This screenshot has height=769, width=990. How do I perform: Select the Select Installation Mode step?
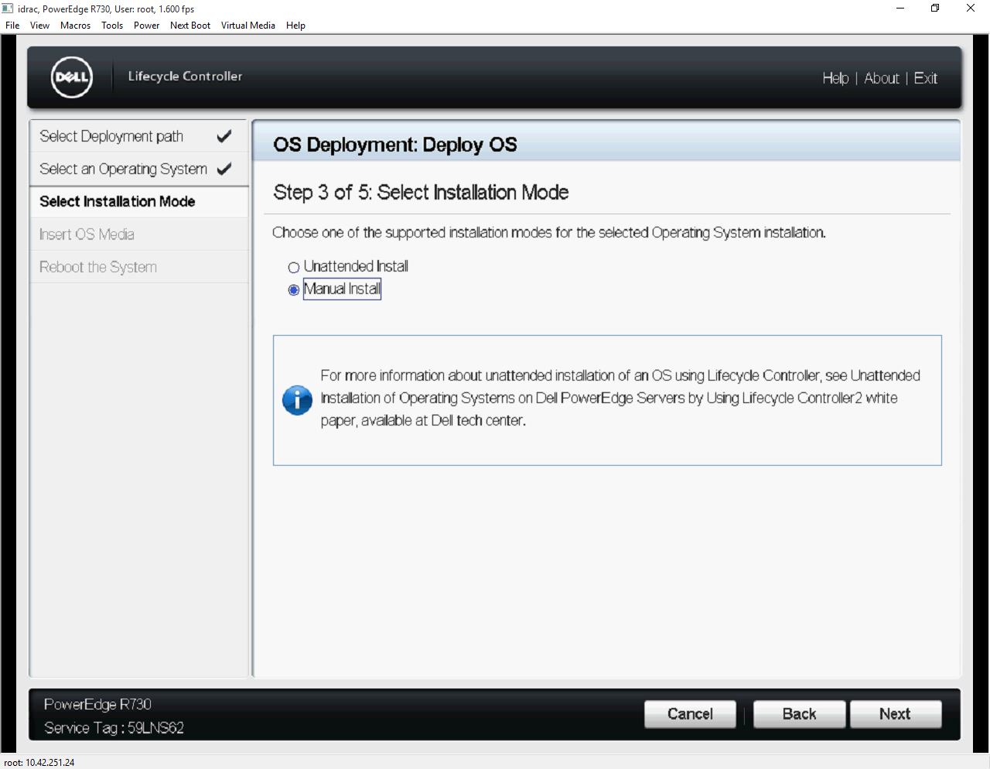(x=139, y=201)
